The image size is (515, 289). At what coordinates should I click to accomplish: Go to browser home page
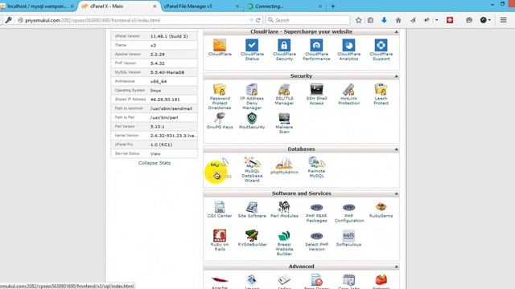point(398,20)
